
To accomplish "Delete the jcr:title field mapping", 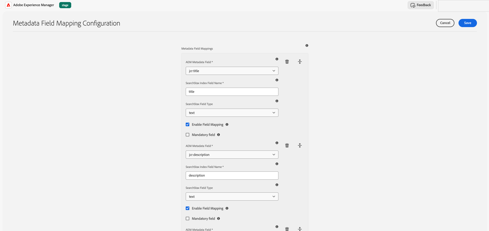I will pos(287,62).
